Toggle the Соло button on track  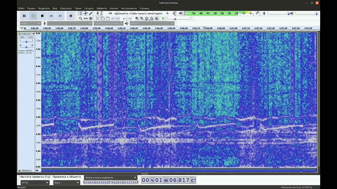(31, 37)
